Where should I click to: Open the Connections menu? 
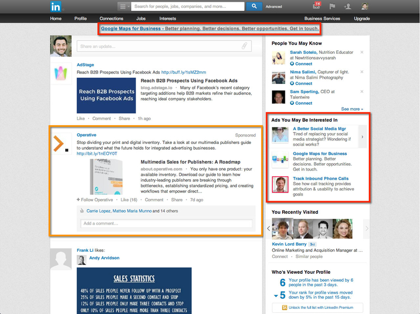[111, 19]
